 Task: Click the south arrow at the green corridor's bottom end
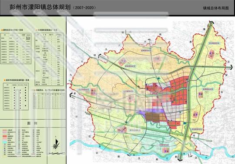(180, 160)
